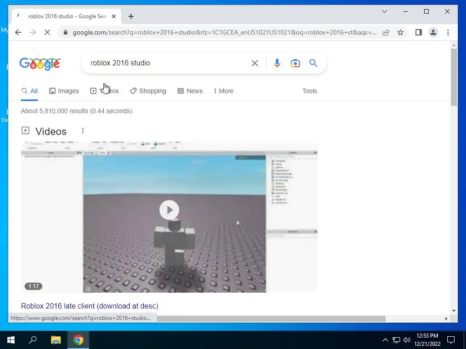Click the Google holiday logo
Image resolution: width=466 pixels, height=349 pixels.
tap(40, 64)
